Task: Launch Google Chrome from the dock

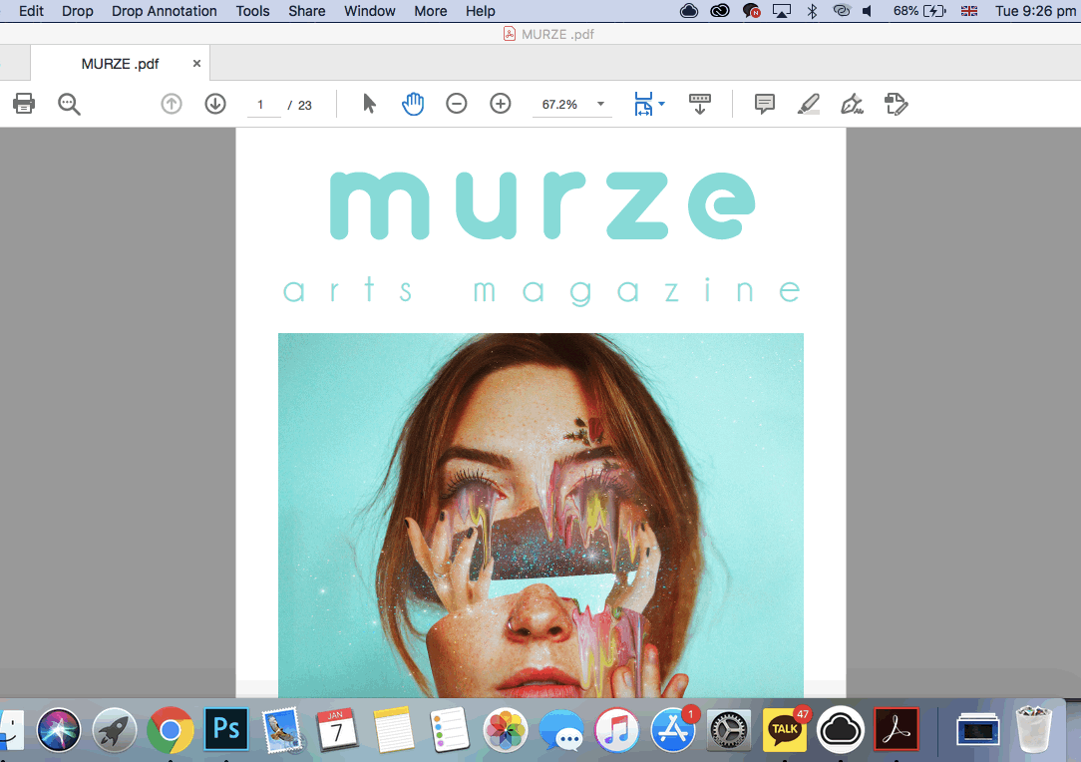Action: (170, 730)
